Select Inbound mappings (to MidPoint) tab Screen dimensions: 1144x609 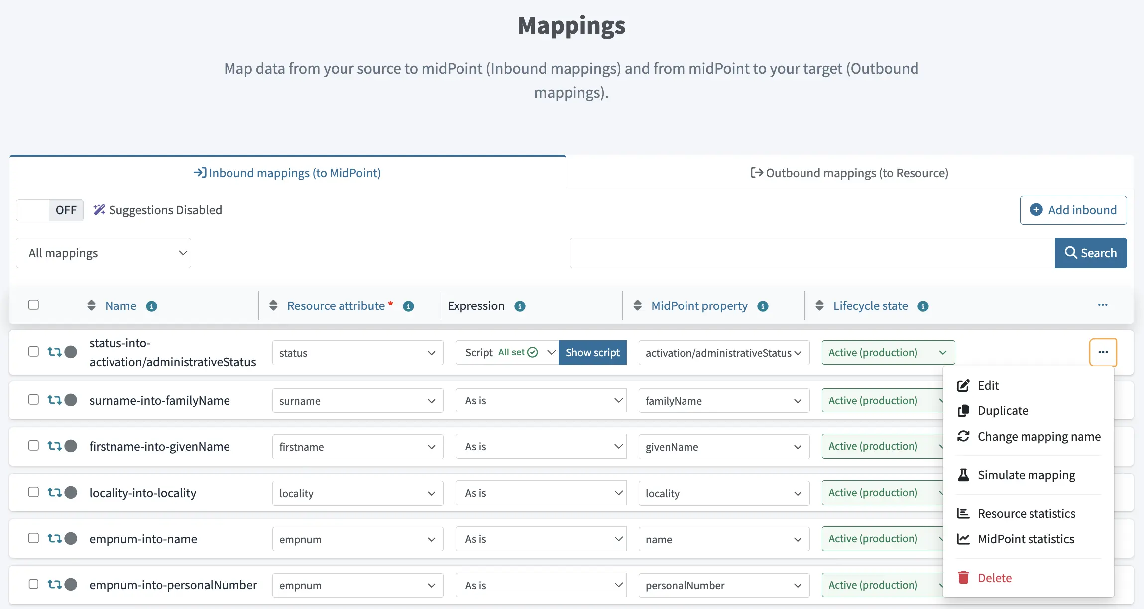[x=287, y=173]
